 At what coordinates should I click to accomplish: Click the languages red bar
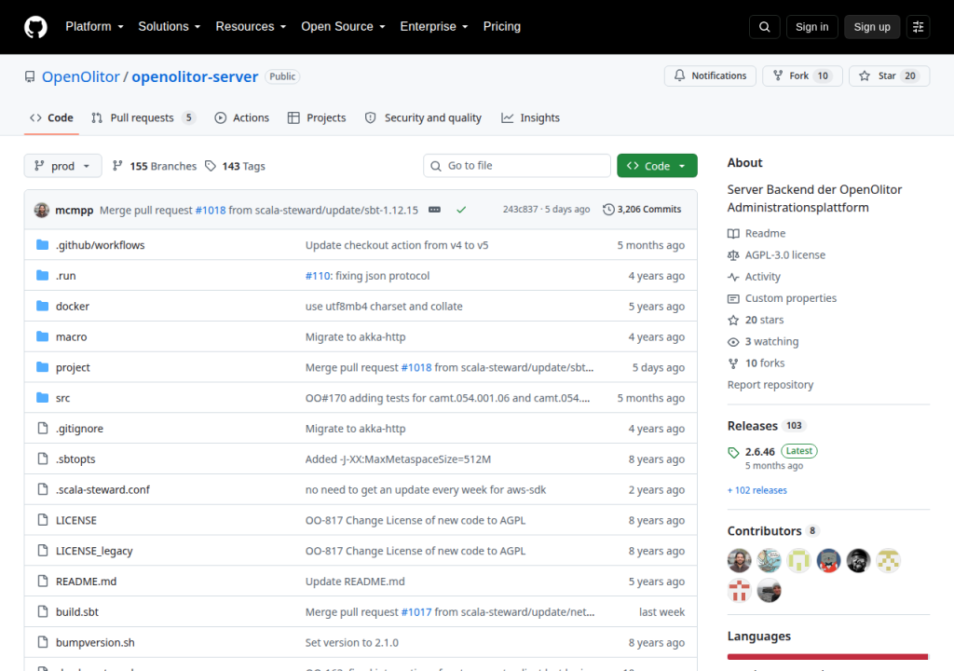[828, 657]
